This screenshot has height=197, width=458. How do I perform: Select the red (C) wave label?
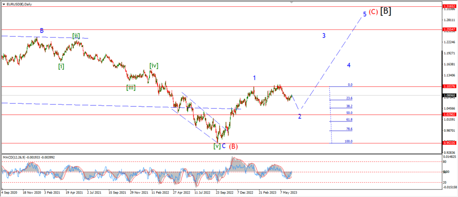tap(373, 13)
